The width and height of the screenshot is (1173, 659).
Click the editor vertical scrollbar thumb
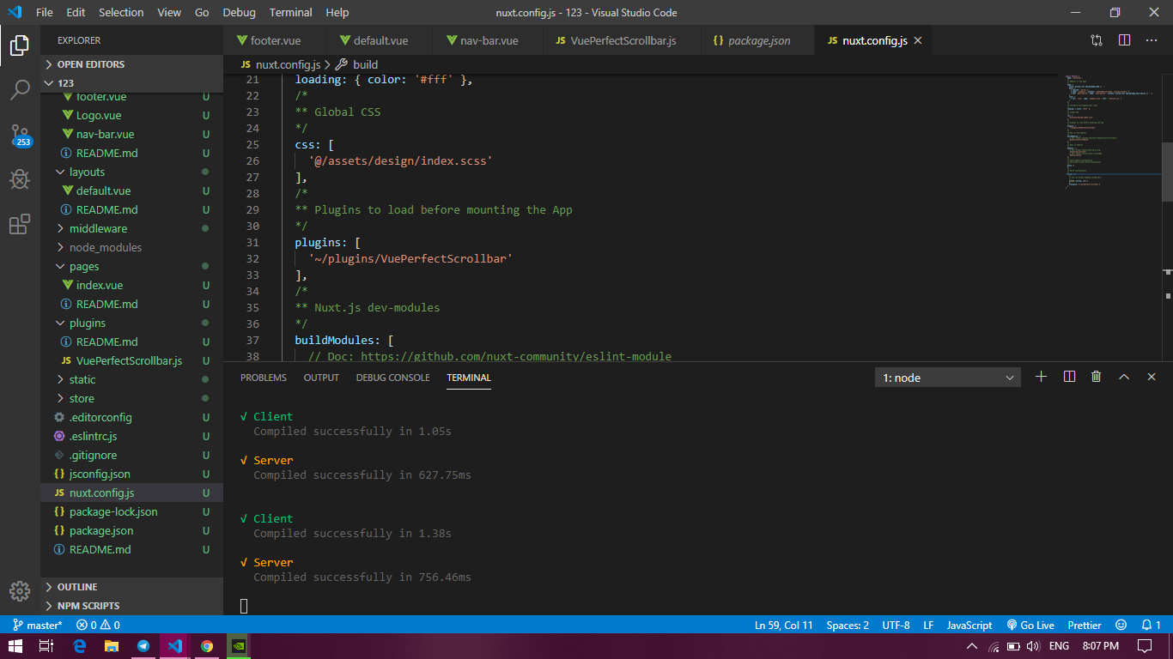pos(1167,172)
